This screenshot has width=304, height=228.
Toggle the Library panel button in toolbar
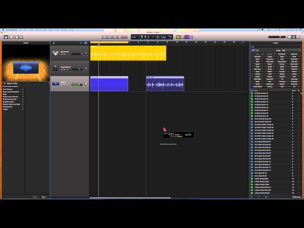6,37
